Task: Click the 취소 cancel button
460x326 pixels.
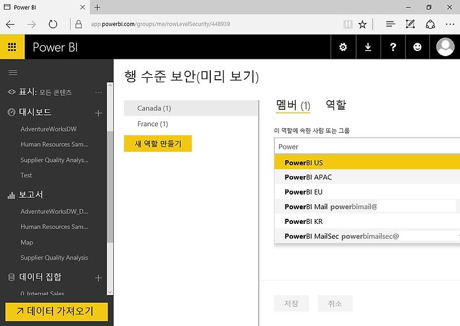Action: [335, 304]
